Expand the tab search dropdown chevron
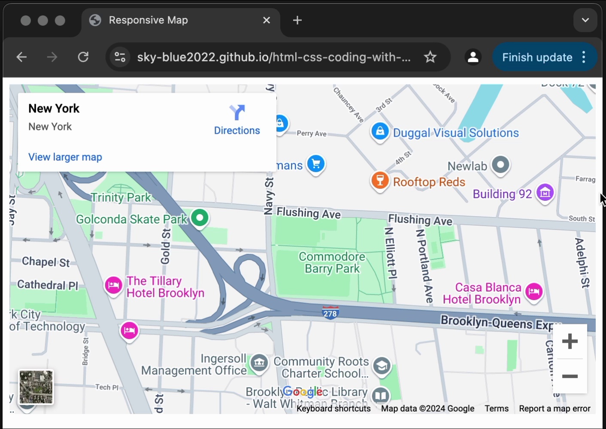This screenshot has height=429, width=606. pyautogui.click(x=585, y=20)
